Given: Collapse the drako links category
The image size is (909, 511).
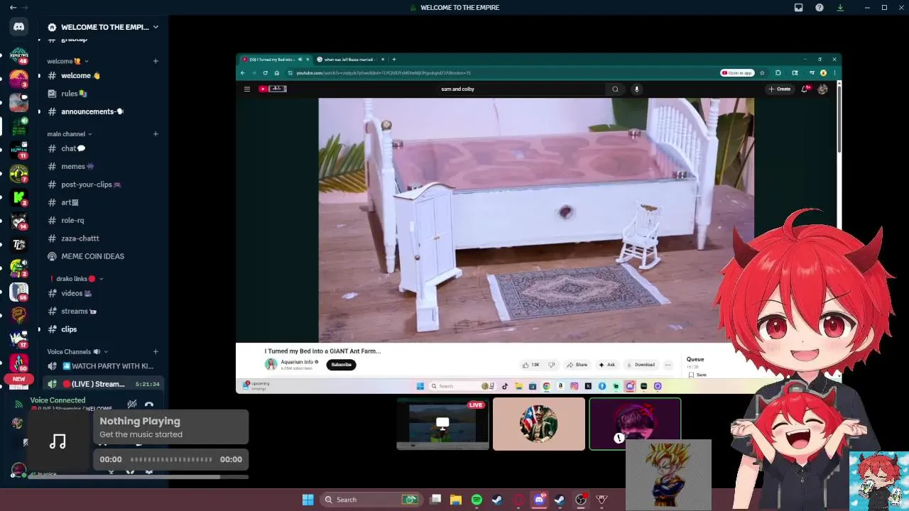Looking at the screenshot, I should click(x=76, y=279).
